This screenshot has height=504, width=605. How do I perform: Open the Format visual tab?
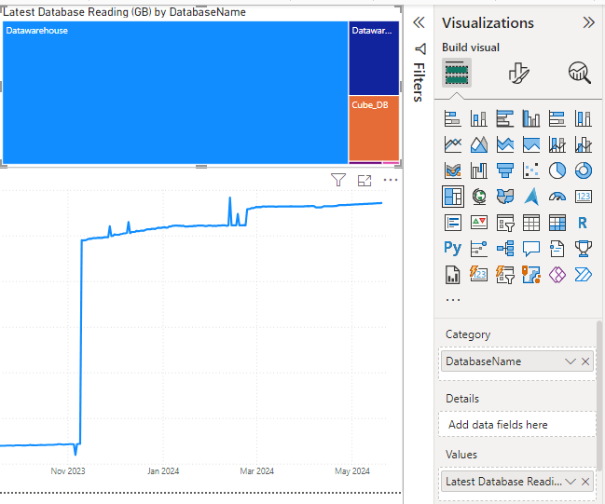[x=519, y=74]
